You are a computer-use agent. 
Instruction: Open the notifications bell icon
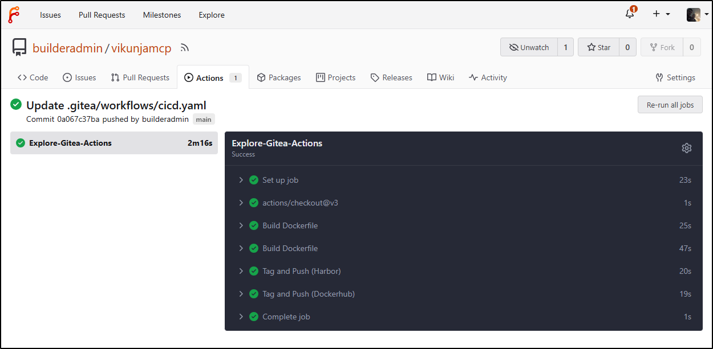click(630, 14)
